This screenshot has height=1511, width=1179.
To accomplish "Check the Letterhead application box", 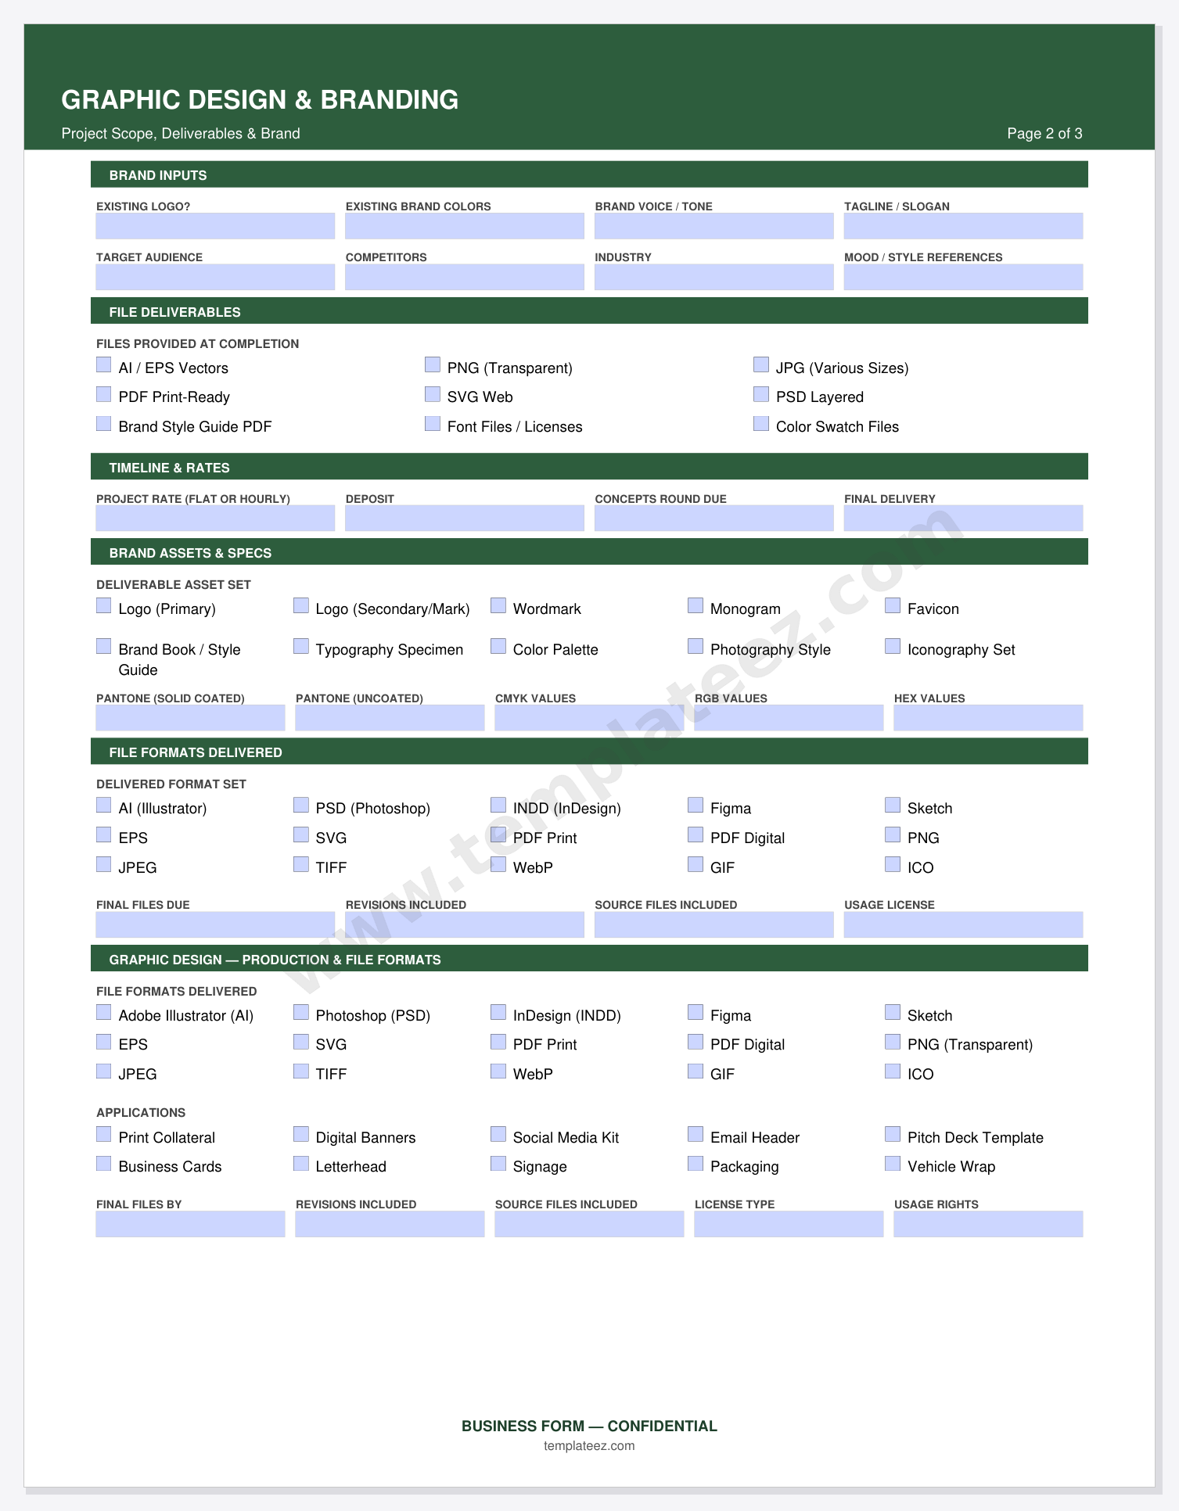I will (x=301, y=1164).
